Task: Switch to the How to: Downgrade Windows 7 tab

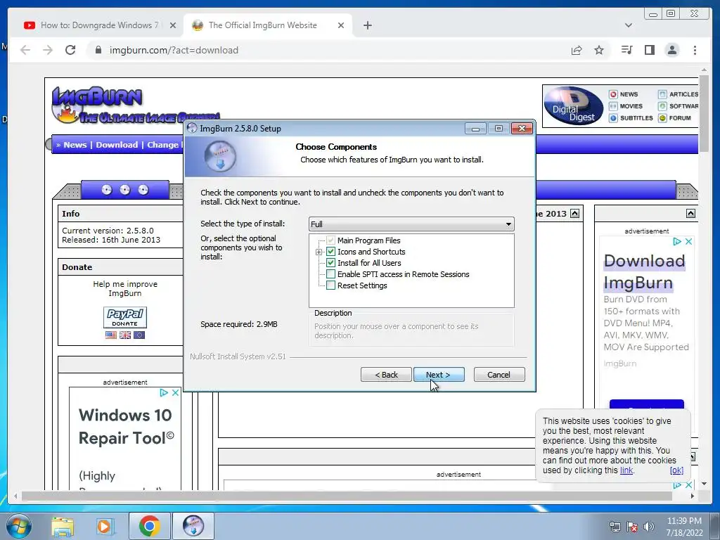Action: tap(100, 25)
